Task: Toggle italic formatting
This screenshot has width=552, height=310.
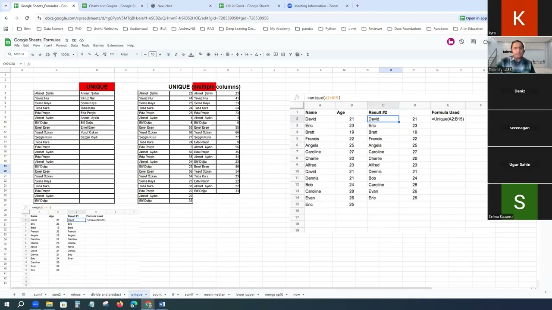Action: tap(176, 54)
